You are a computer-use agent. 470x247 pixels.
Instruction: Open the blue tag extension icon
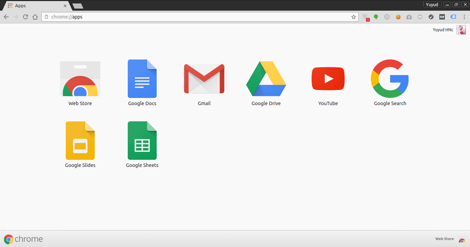point(453,17)
